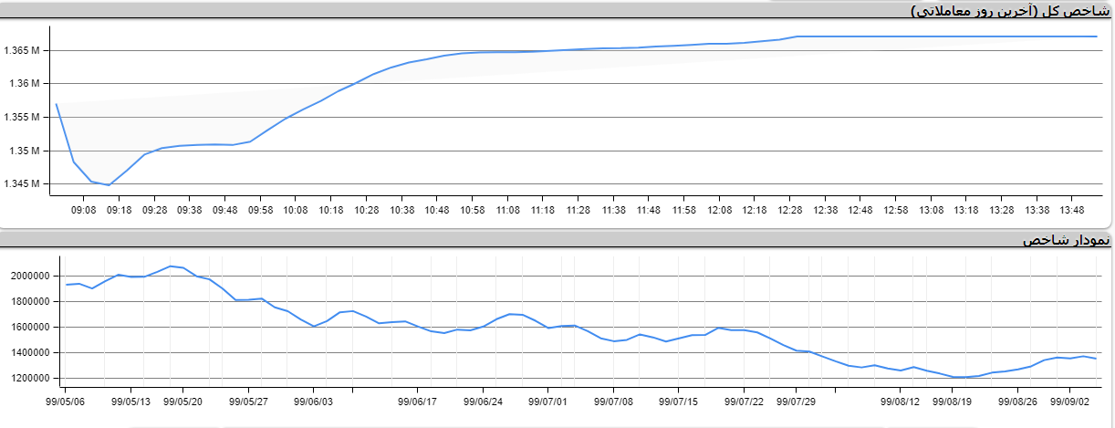Click the 09:18 time label on top chart
Viewport: 1115px width, 428px height.
click(119, 210)
